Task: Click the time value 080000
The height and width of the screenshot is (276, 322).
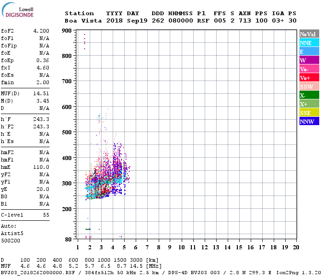Action: (181, 21)
